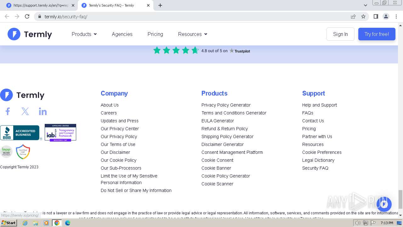Open Help and Support link
Image resolution: width=403 pixels, height=227 pixels.
click(x=320, y=105)
